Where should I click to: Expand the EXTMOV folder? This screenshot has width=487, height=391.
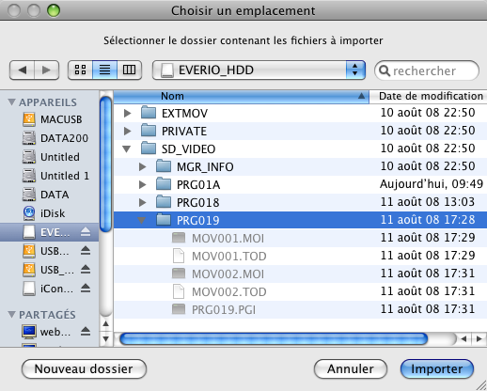(127, 113)
